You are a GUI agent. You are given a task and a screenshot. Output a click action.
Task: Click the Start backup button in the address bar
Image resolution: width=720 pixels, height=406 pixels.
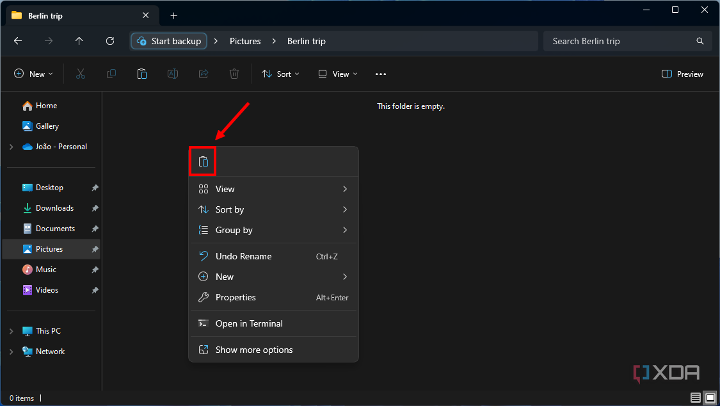click(x=168, y=40)
